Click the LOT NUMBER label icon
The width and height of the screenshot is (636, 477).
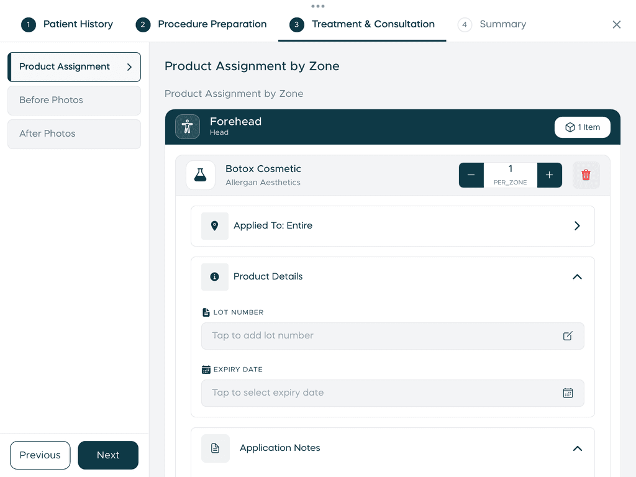click(x=206, y=312)
